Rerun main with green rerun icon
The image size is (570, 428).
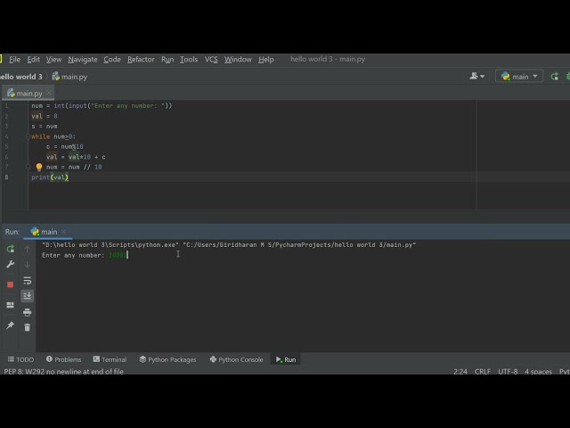10,249
